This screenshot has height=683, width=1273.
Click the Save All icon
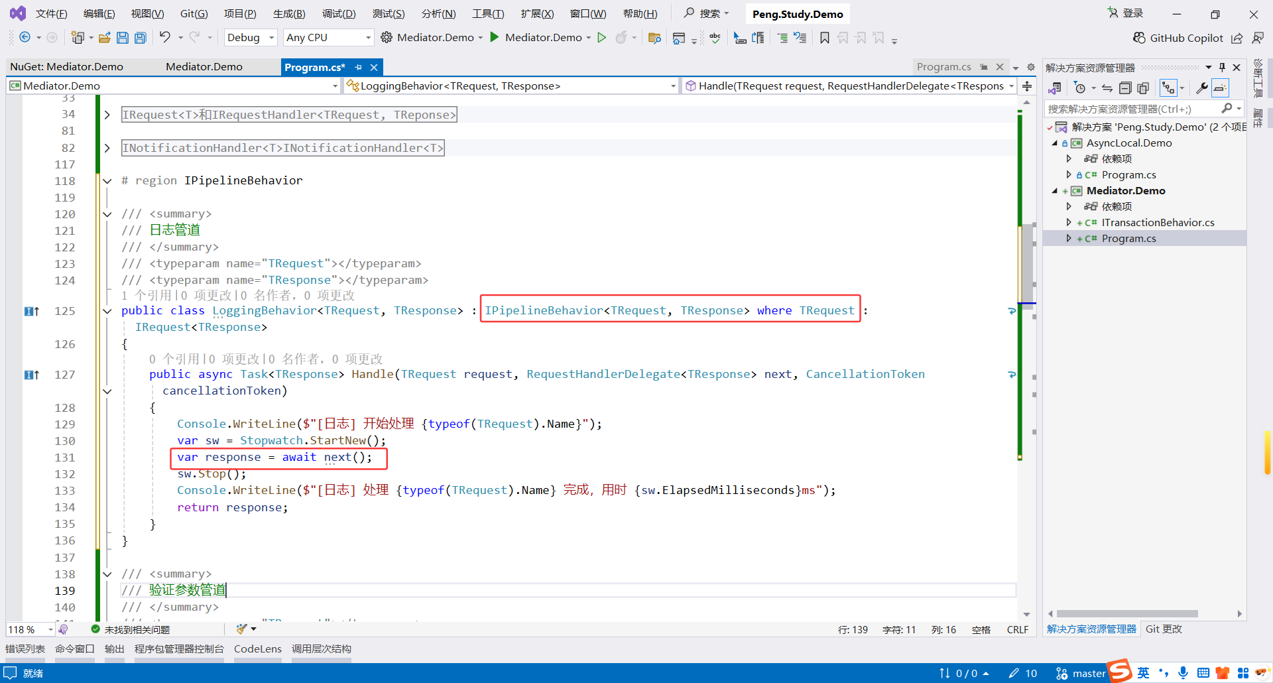tap(141, 38)
